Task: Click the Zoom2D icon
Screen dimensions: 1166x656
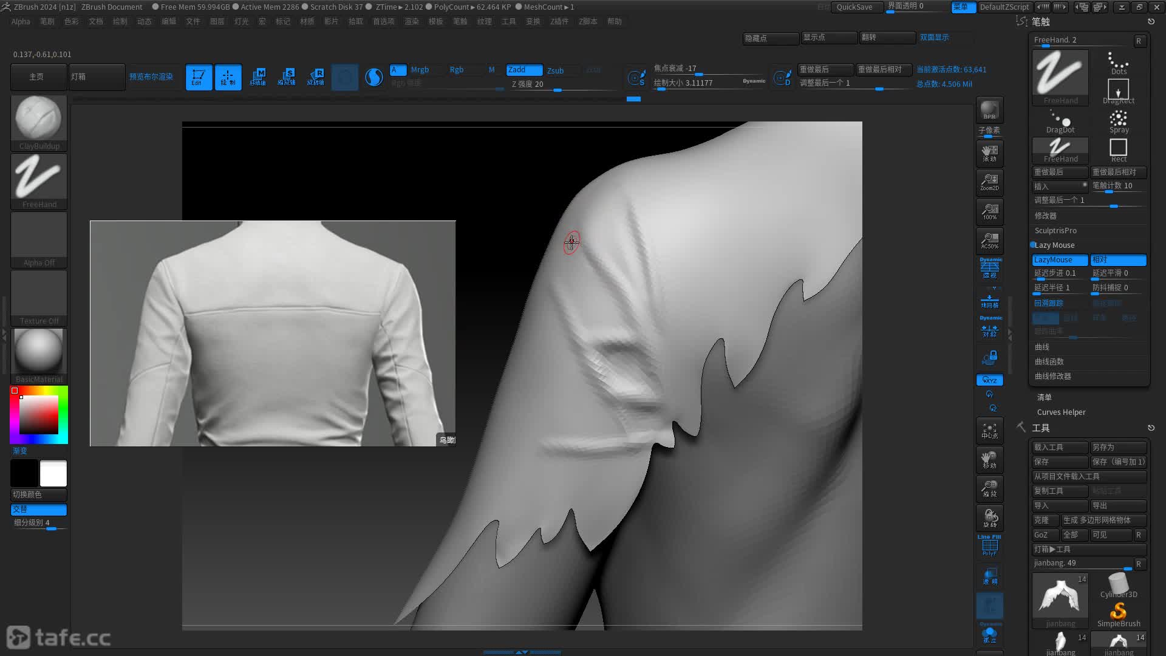Action: tap(989, 182)
